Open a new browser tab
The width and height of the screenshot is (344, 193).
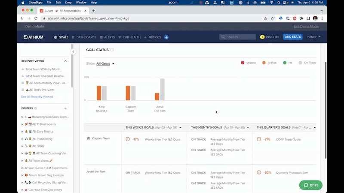tap(93, 11)
